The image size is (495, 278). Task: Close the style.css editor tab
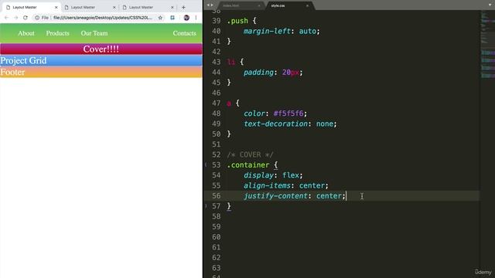tap(307, 5)
